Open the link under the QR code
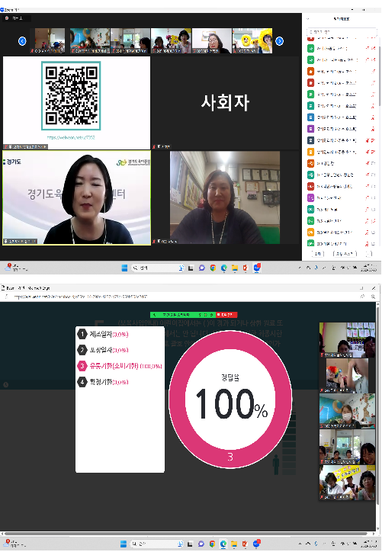 71,137
